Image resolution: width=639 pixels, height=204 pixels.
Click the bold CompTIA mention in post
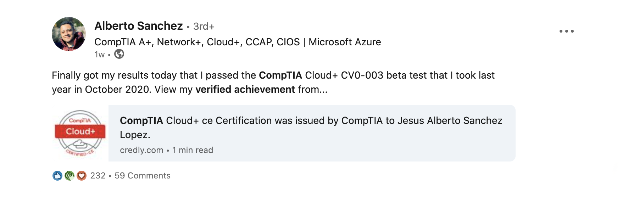pyautogui.click(x=280, y=75)
